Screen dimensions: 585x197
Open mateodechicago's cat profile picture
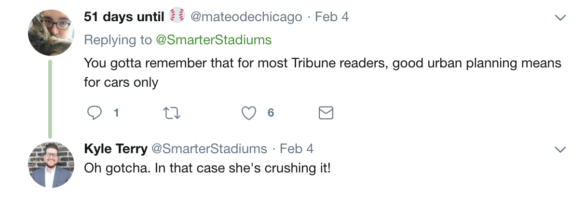[51, 32]
